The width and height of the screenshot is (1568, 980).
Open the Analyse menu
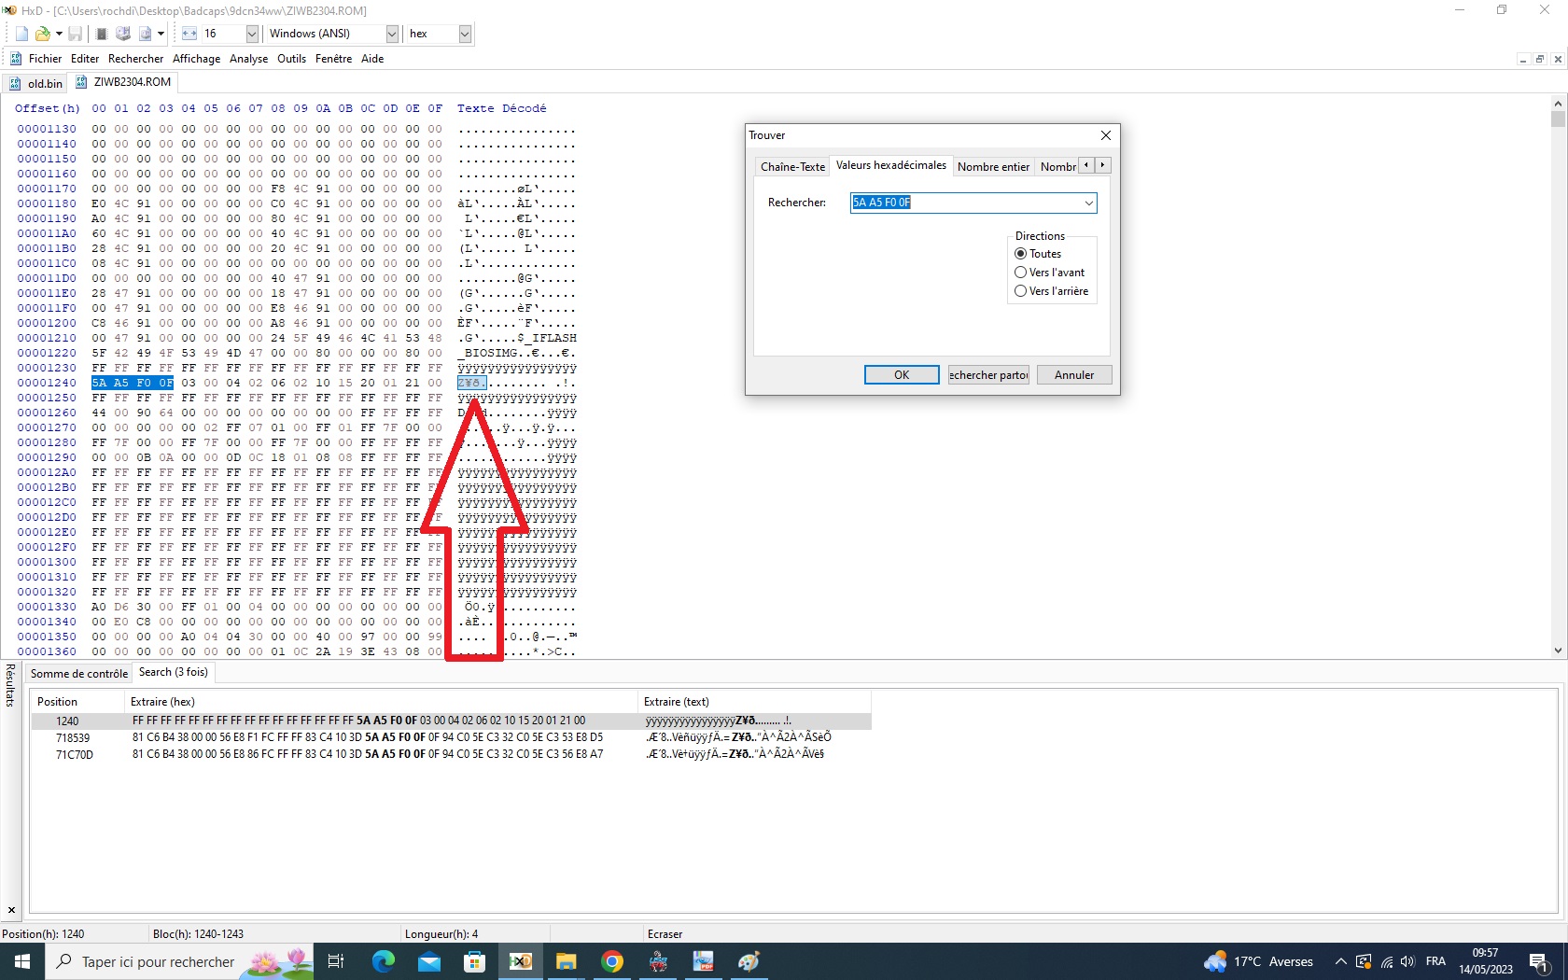[249, 59]
